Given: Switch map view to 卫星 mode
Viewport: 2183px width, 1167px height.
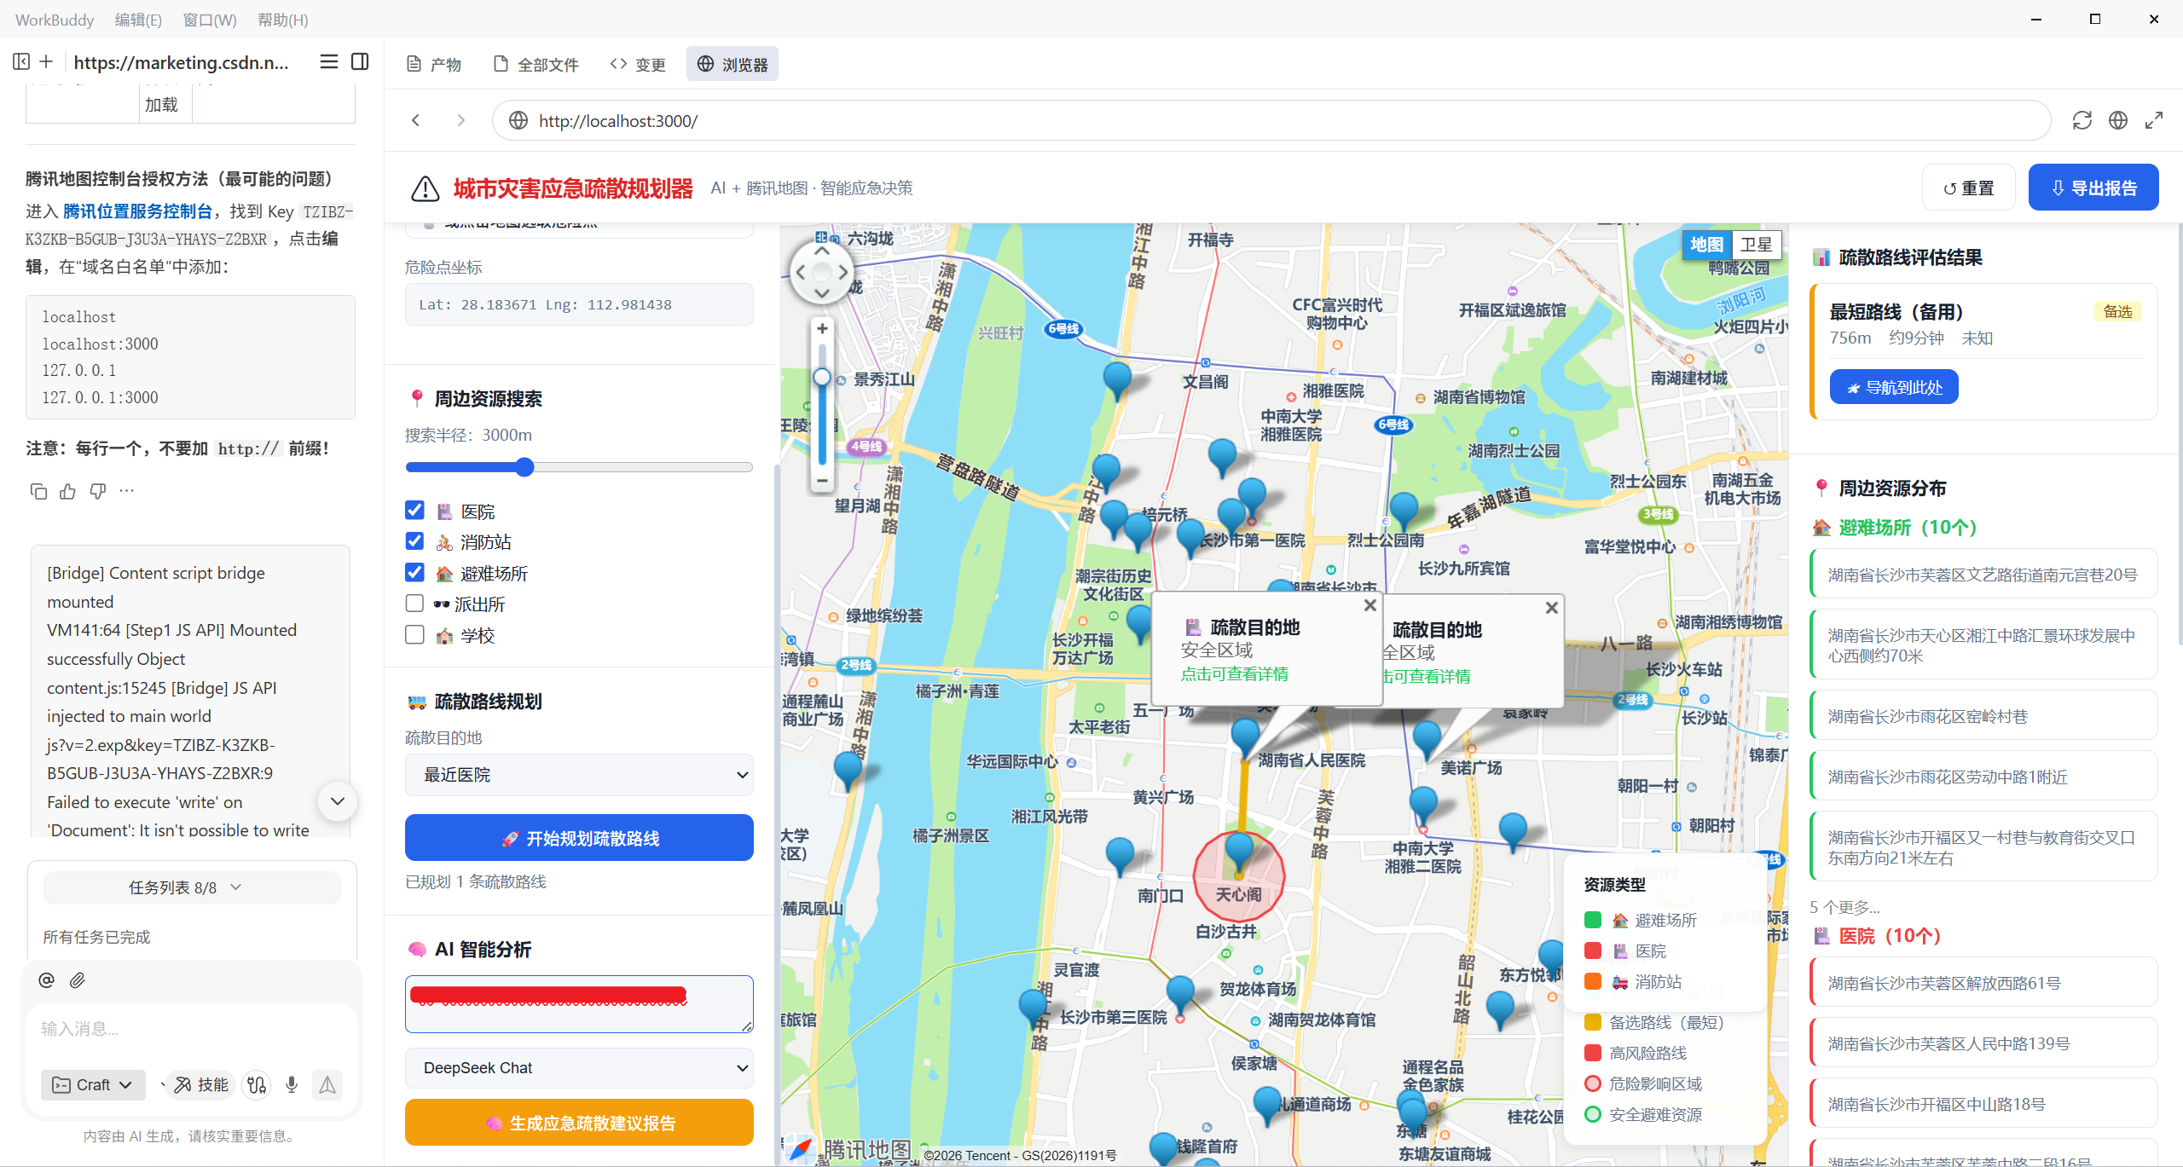Looking at the screenshot, I should coord(1756,245).
